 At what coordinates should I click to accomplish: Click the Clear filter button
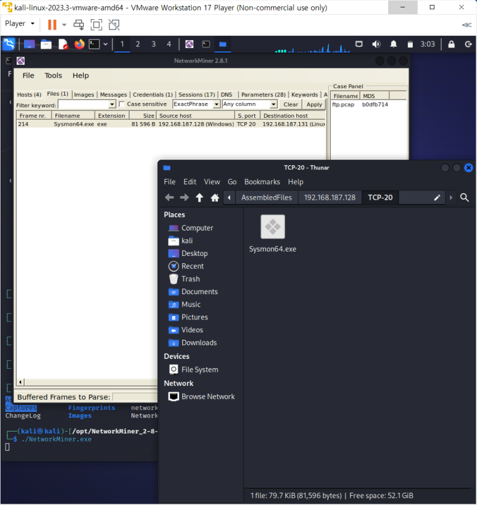[x=291, y=104]
